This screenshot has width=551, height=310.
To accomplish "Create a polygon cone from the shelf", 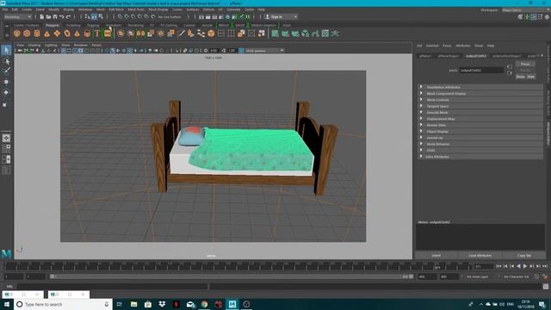I will pos(46,34).
